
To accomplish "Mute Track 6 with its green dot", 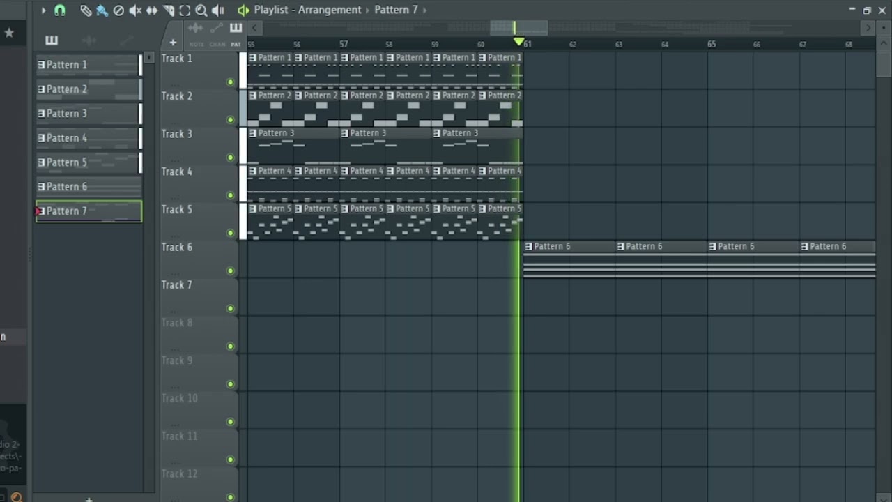I will [x=231, y=271].
